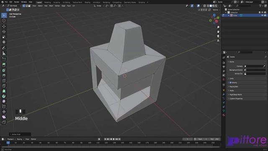This screenshot has height=151, width=268.
Task: Select the Bevel tool
Action: [4, 75]
